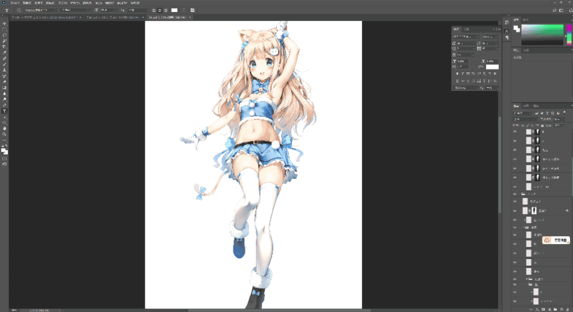Click the create new group folder icon
Image resolution: width=573 pixels, height=312 pixels.
click(556, 309)
